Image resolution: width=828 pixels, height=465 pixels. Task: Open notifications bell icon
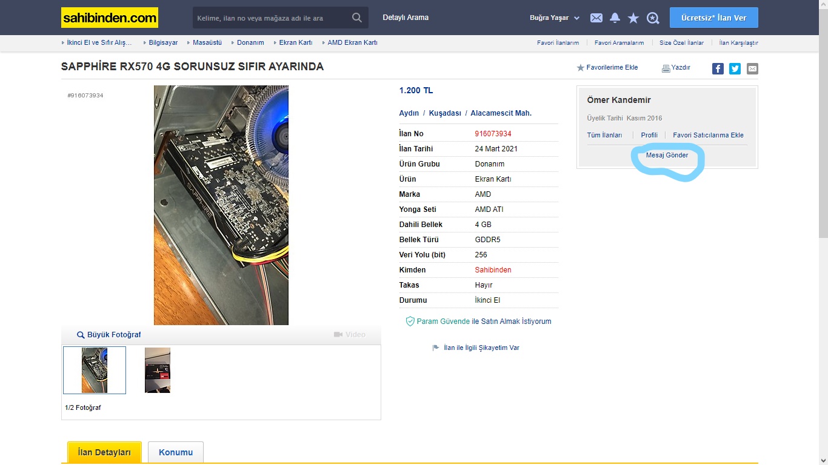pyautogui.click(x=615, y=18)
